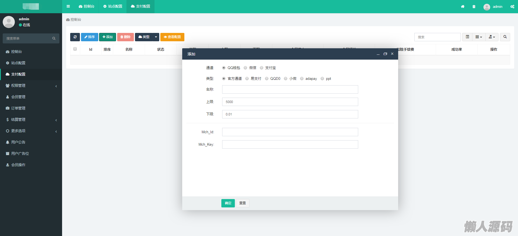Open the 类型 dropdown caret
Image resolution: width=518 pixels, height=236 pixels.
coord(156,37)
